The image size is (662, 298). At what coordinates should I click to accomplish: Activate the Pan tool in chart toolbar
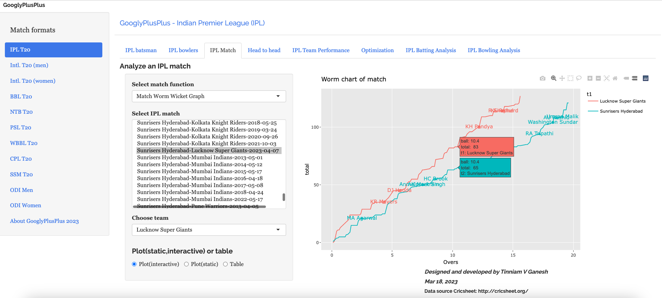click(562, 78)
